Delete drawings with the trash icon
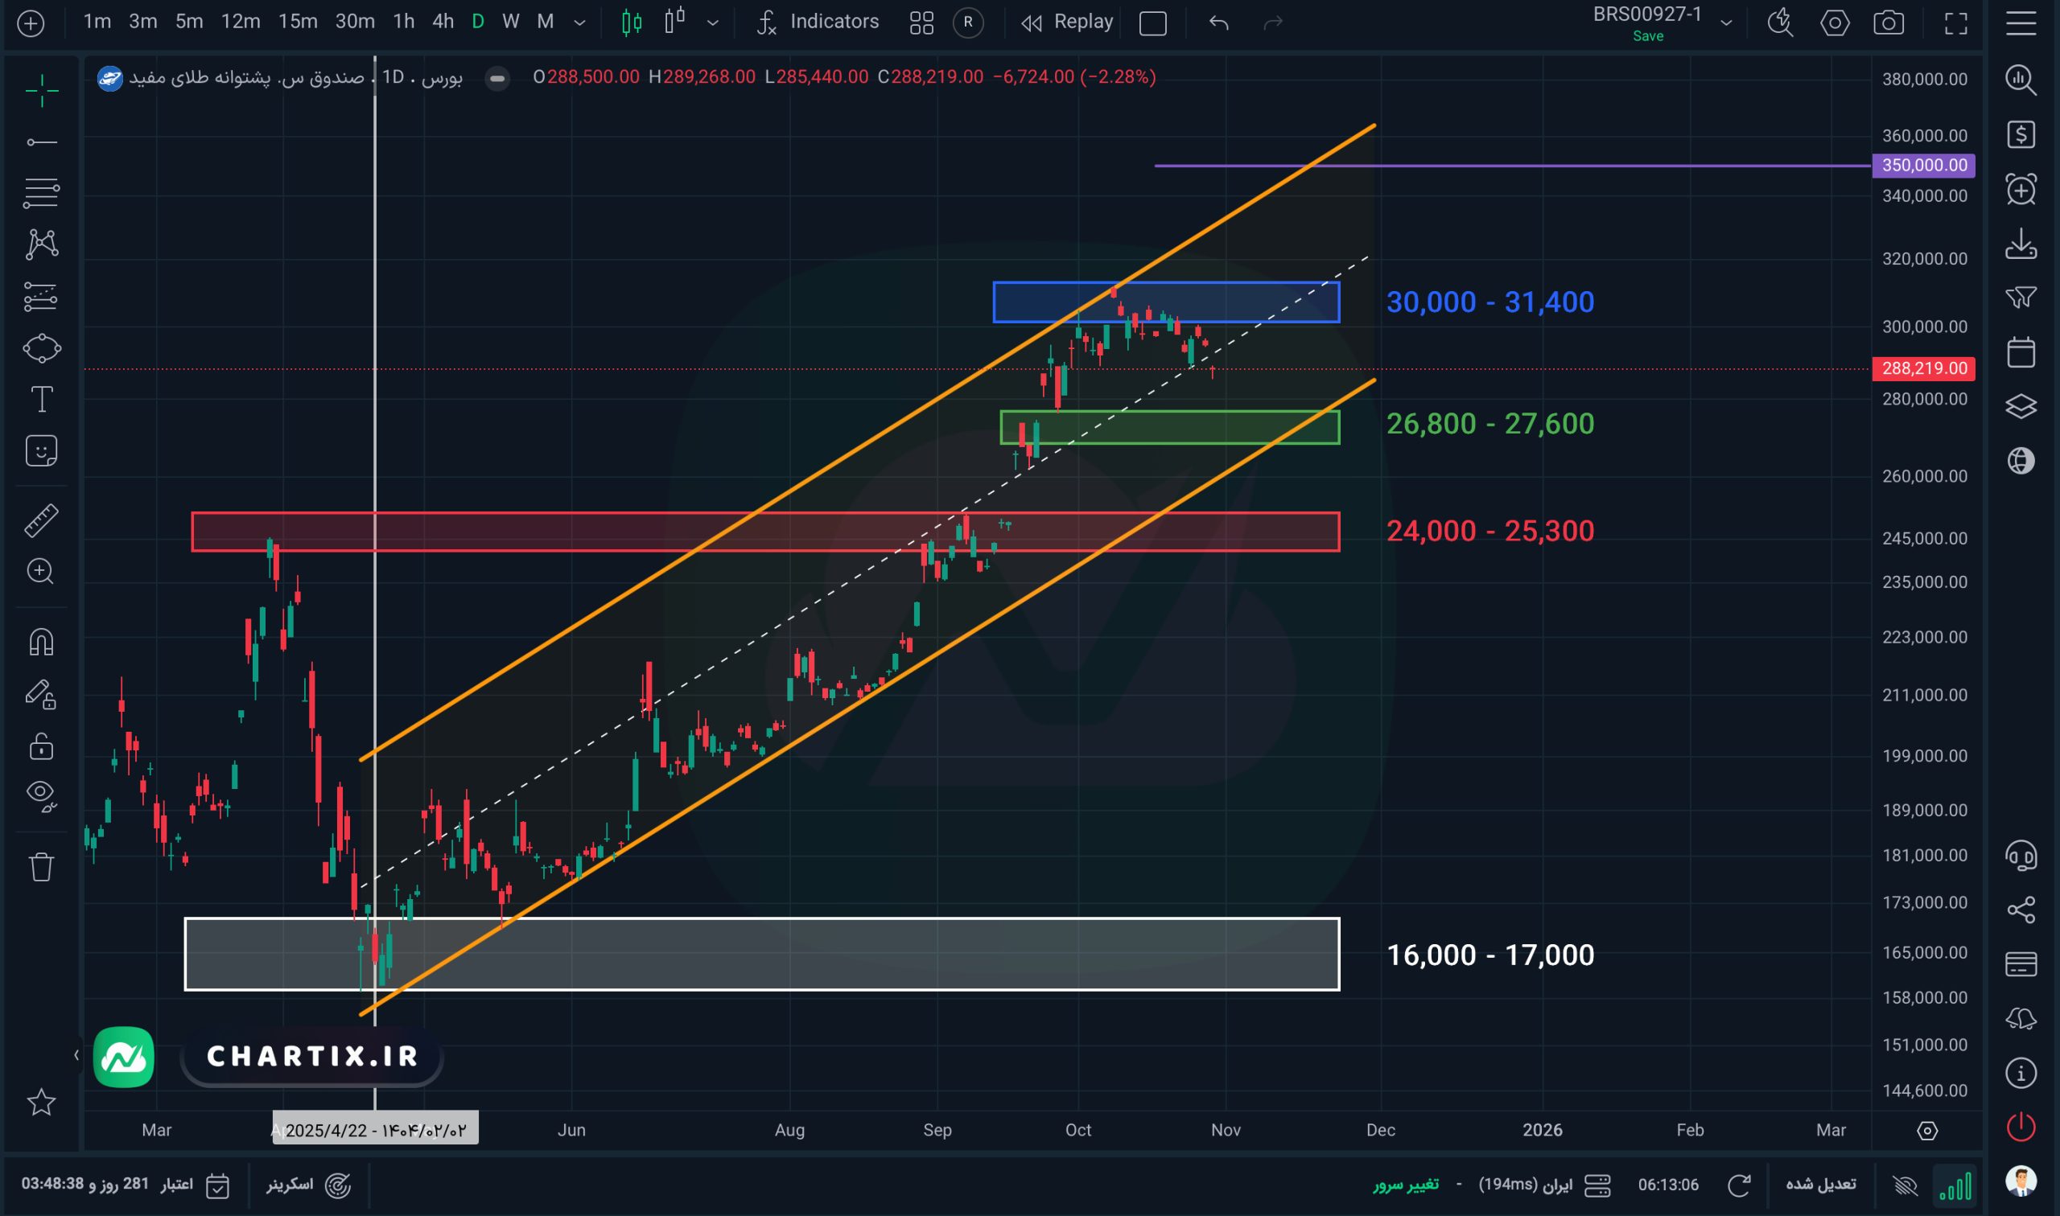 click(x=41, y=867)
